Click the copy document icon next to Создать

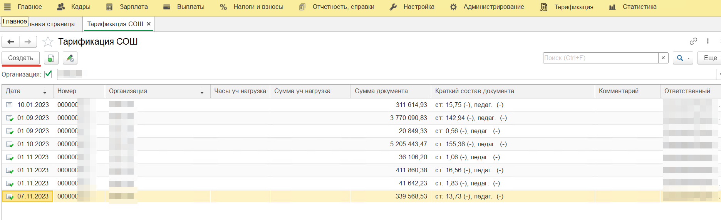click(51, 58)
